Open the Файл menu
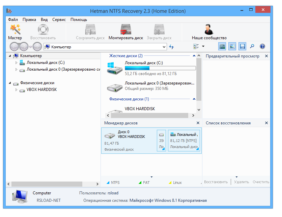Viewport: 282px width, 217px height. pyautogui.click(x=13, y=20)
